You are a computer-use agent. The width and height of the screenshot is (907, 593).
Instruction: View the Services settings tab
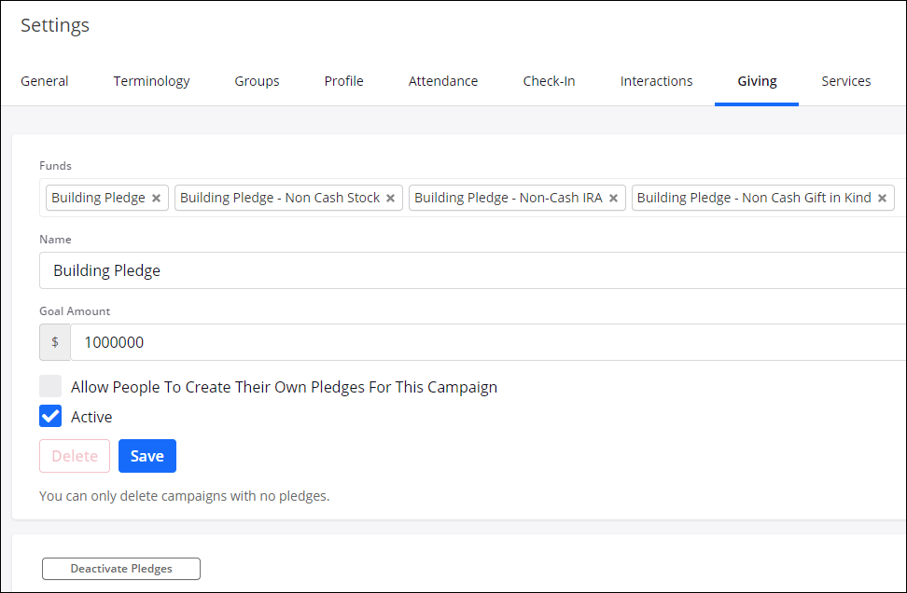845,81
